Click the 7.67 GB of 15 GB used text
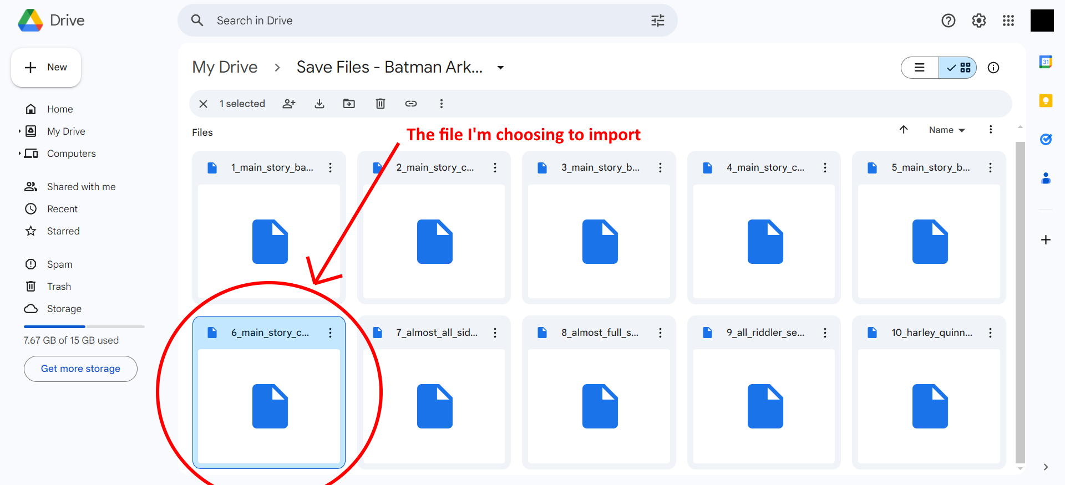Image resolution: width=1065 pixels, height=485 pixels. (71, 340)
